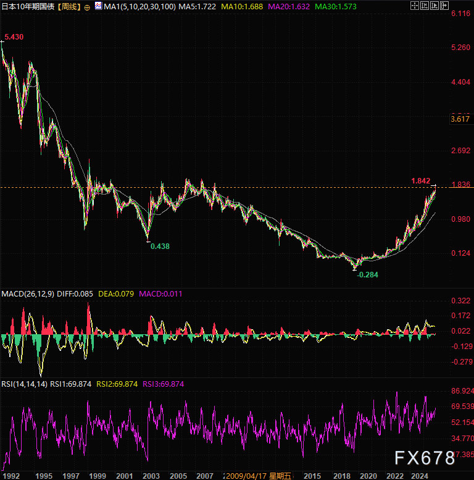Screen dimensions: 474x480
Task: Click the 1.842 recent high marker
Action: (421, 180)
